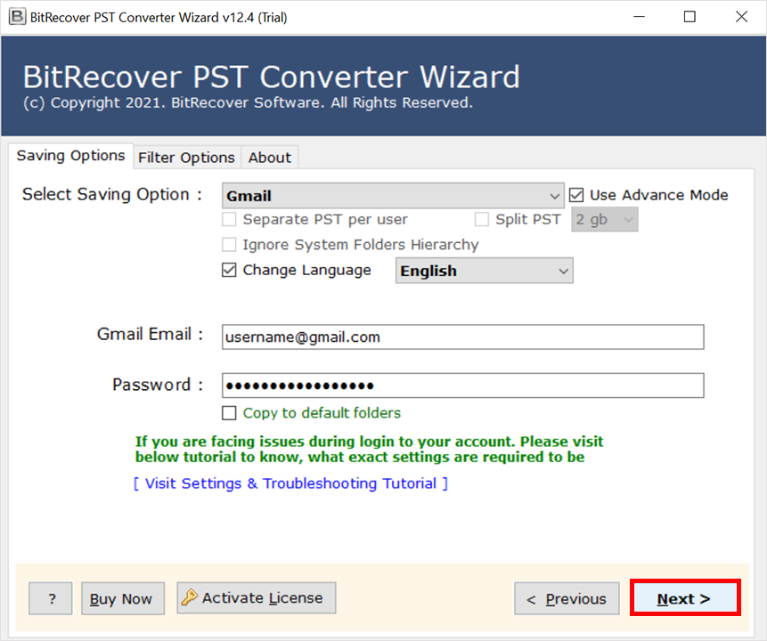Click the Buy Now button
The width and height of the screenshot is (767, 641).
click(x=123, y=598)
